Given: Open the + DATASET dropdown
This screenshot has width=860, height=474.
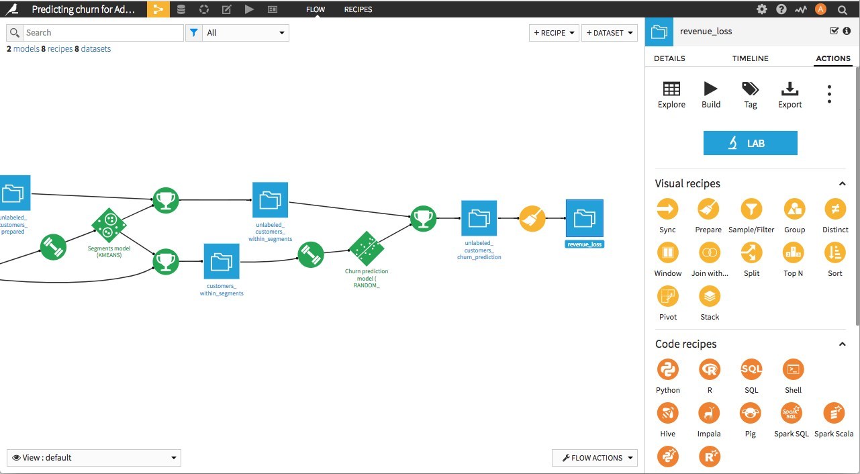Looking at the screenshot, I should (x=610, y=33).
